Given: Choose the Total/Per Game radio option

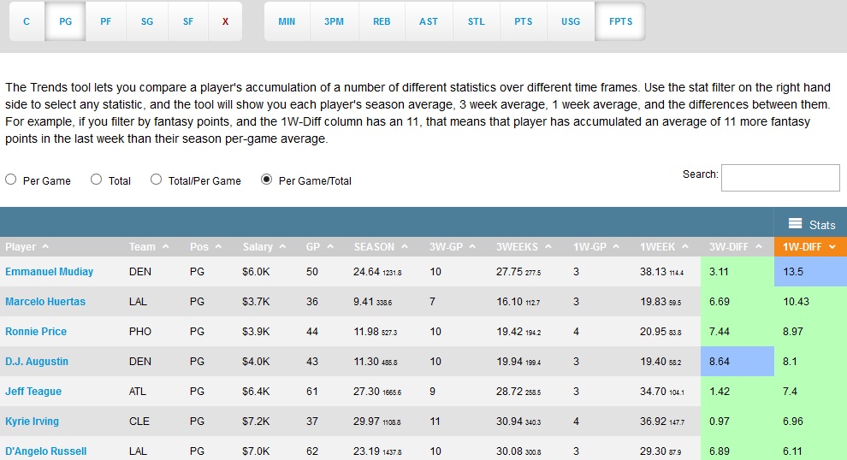Looking at the screenshot, I should (x=156, y=180).
